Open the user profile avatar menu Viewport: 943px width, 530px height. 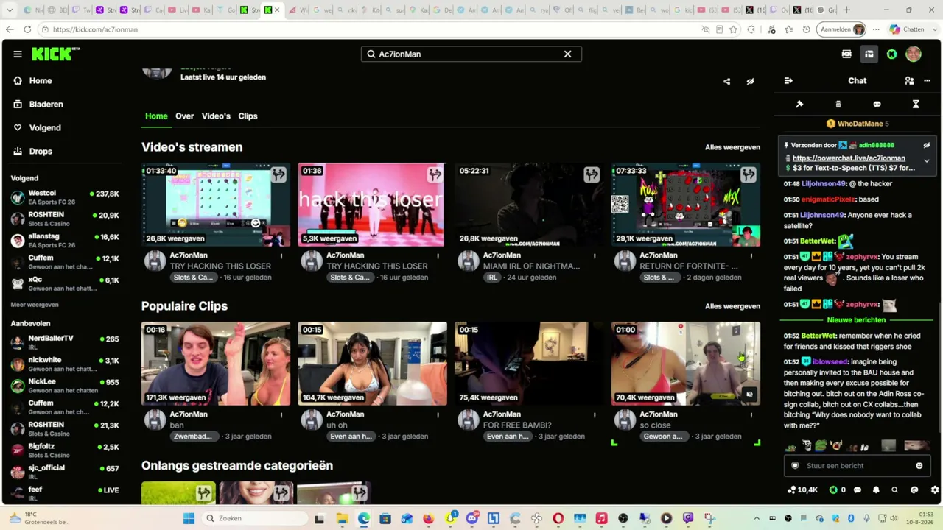coord(914,54)
